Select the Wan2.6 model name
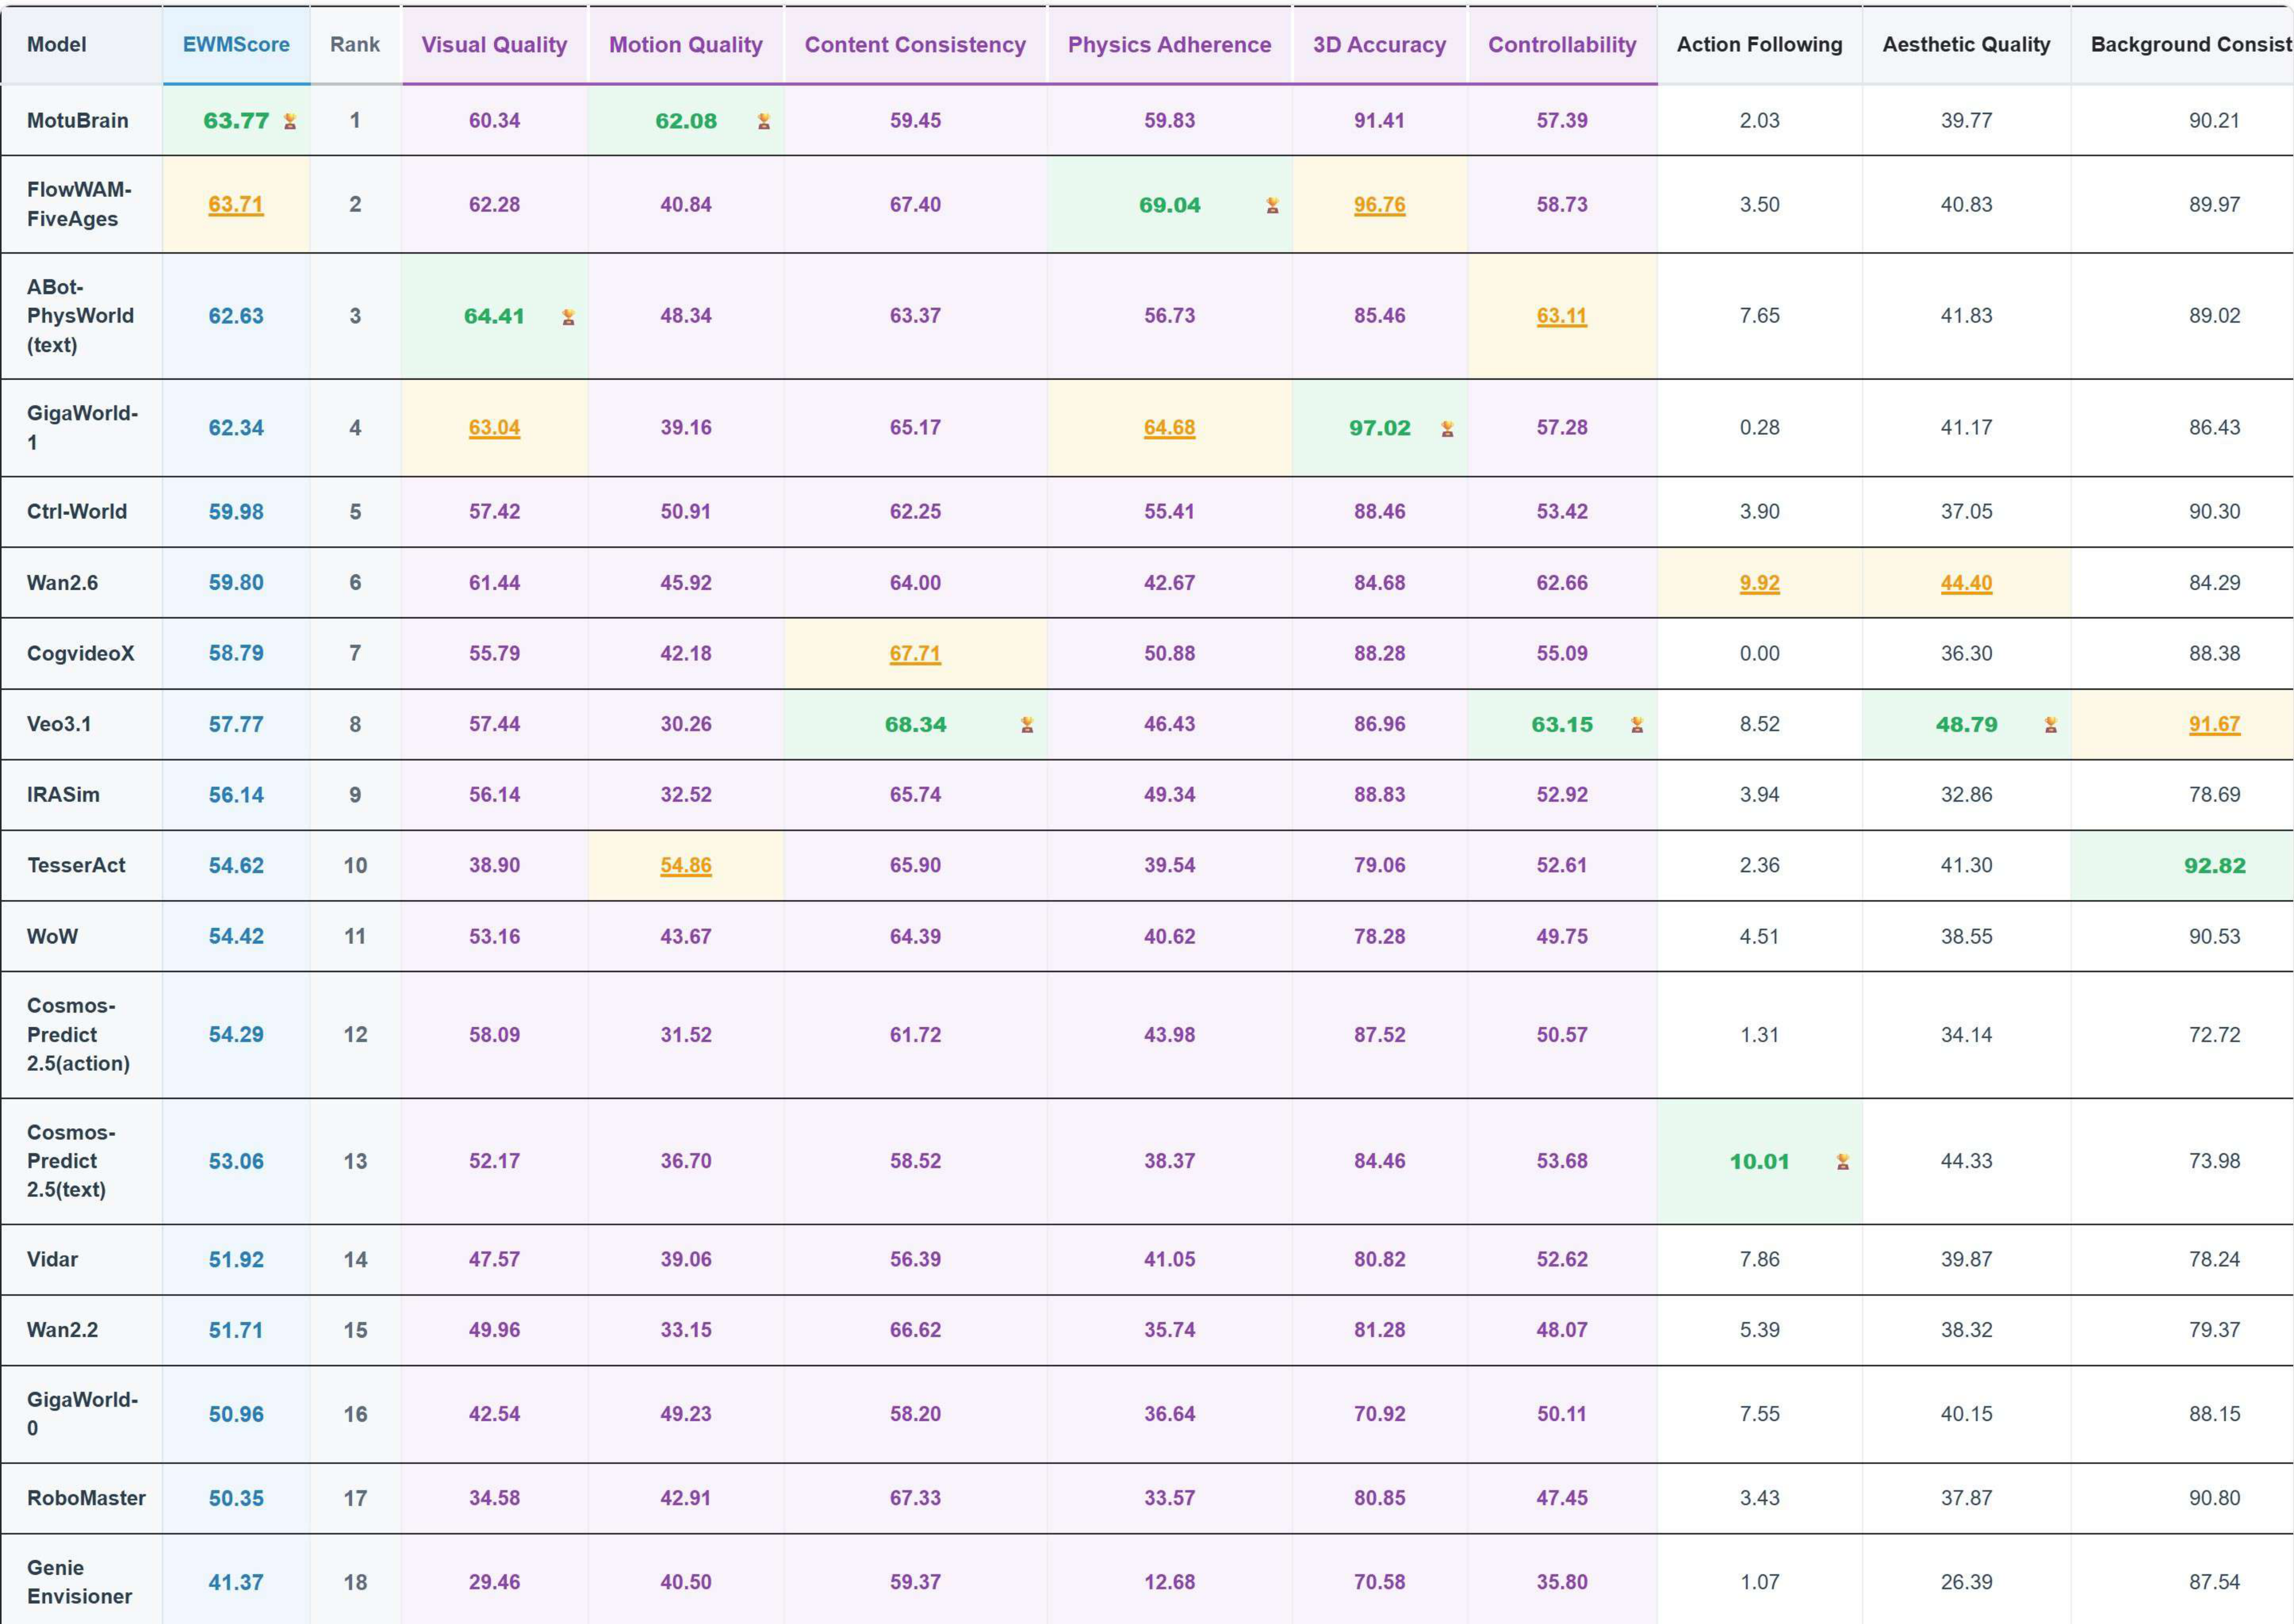 [x=62, y=583]
